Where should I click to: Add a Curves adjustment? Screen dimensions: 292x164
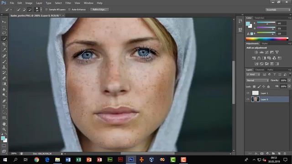[266, 52]
